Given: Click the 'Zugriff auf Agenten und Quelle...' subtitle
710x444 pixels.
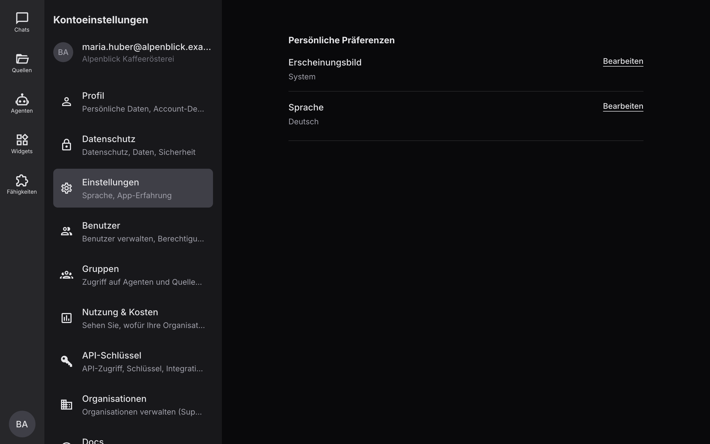Looking at the screenshot, I should (142, 282).
